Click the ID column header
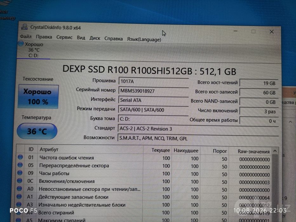296x222 pixels. [31, 149]
